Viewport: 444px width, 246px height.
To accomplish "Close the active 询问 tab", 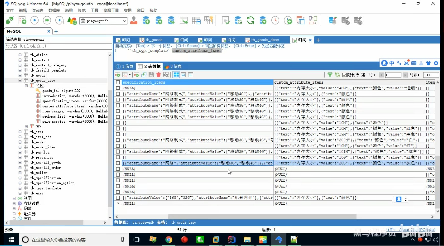I will coord(310,40).
